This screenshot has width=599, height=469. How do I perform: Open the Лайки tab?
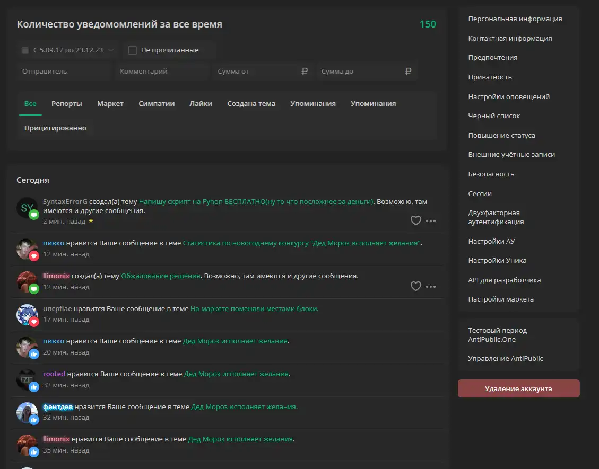(x=201, y=103)
